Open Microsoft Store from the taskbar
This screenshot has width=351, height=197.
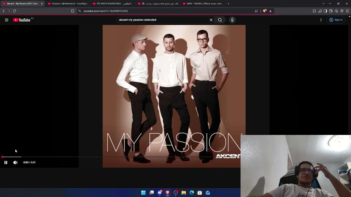click(200, 193)
